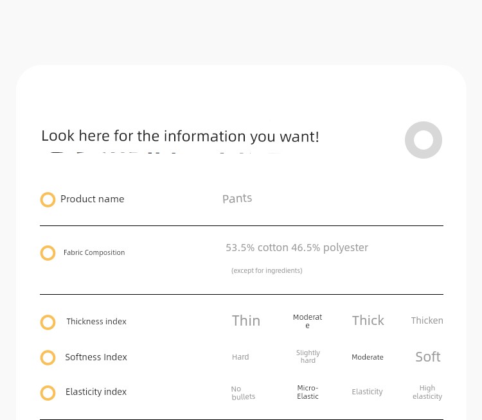Choose Moderate in Softness Index row
The image size is (482, 420).
tap(368, 357)
